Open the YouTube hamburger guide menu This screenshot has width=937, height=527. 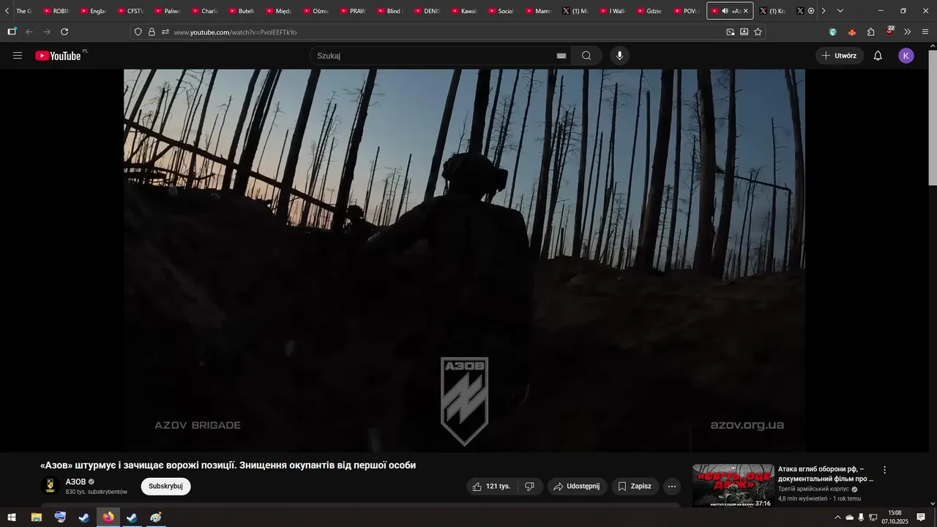[x=18, y=56]
